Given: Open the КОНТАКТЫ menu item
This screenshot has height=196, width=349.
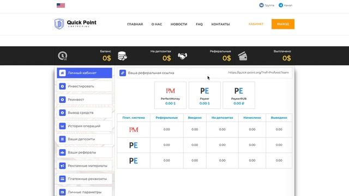Looking at the screenshot, I should (220, 24).
